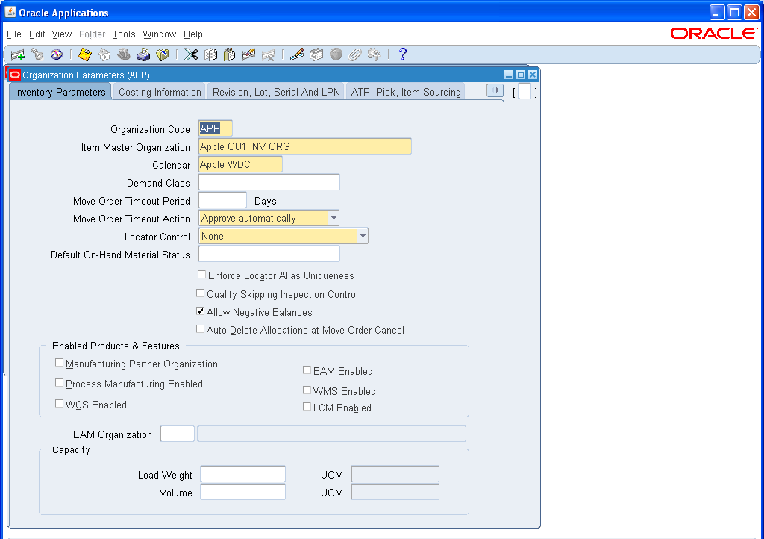This screenshot has width=764, height=539.
Task: Click the Copy toolbar icon
Action: coord(210,54)
